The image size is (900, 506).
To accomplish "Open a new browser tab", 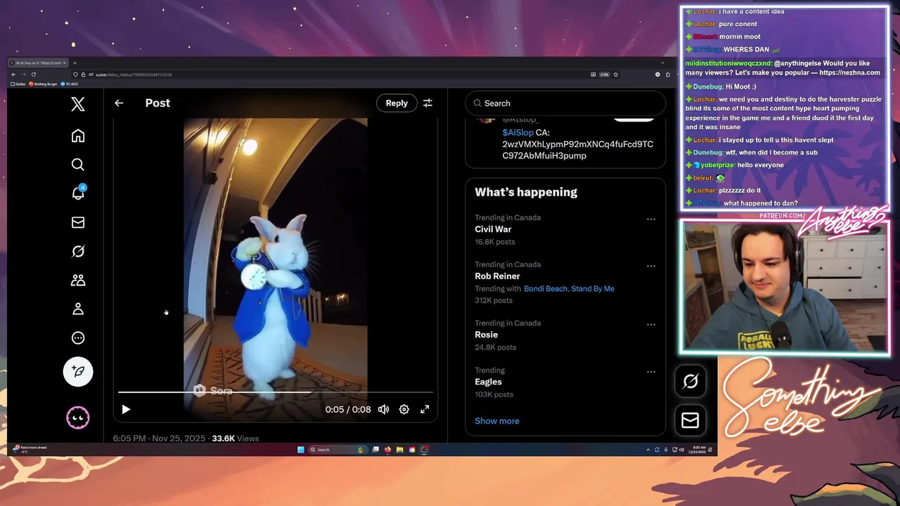I will pos(75,63).
